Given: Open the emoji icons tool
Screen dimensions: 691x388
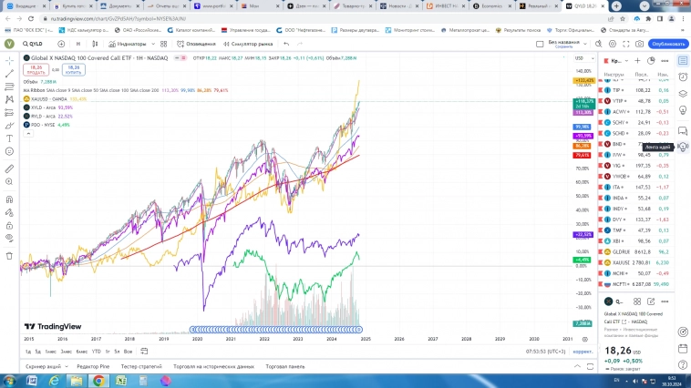Looking at the screenshot, I should click(9, 151).
